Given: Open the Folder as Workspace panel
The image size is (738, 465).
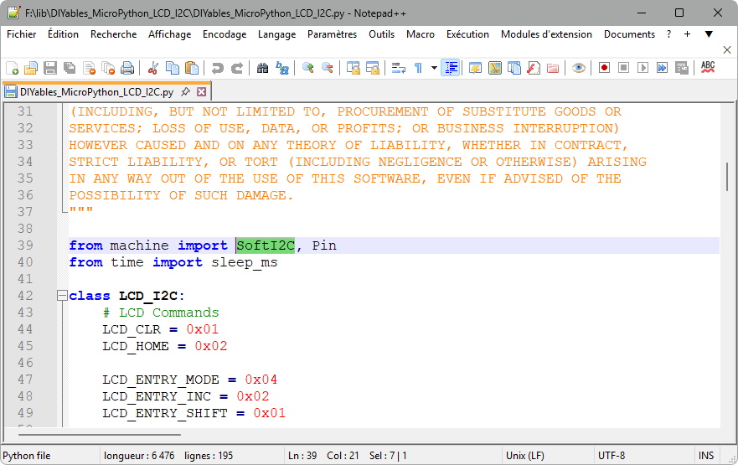Looking at the screenshot, I should pos(553,68).
